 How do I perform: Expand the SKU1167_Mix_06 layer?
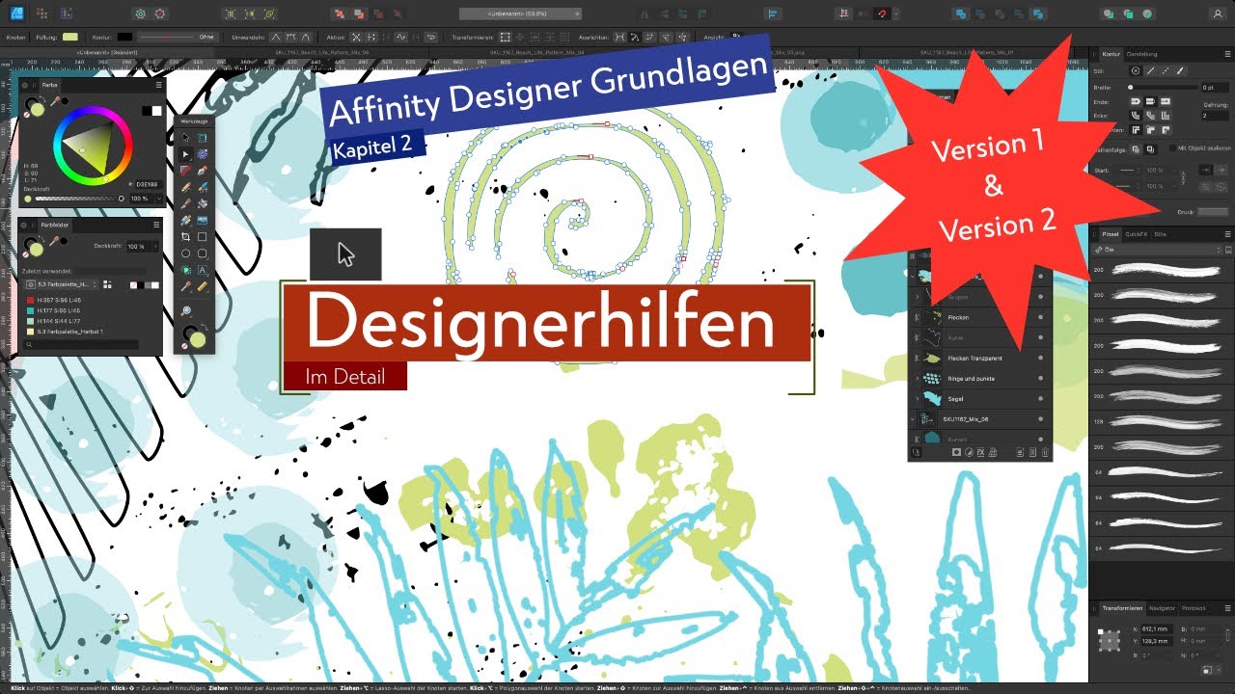(912, 419)
